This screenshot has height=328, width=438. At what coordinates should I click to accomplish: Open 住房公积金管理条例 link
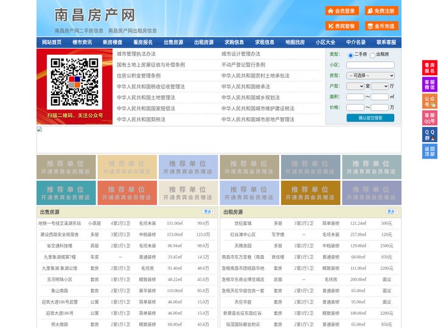click(139, 75)
